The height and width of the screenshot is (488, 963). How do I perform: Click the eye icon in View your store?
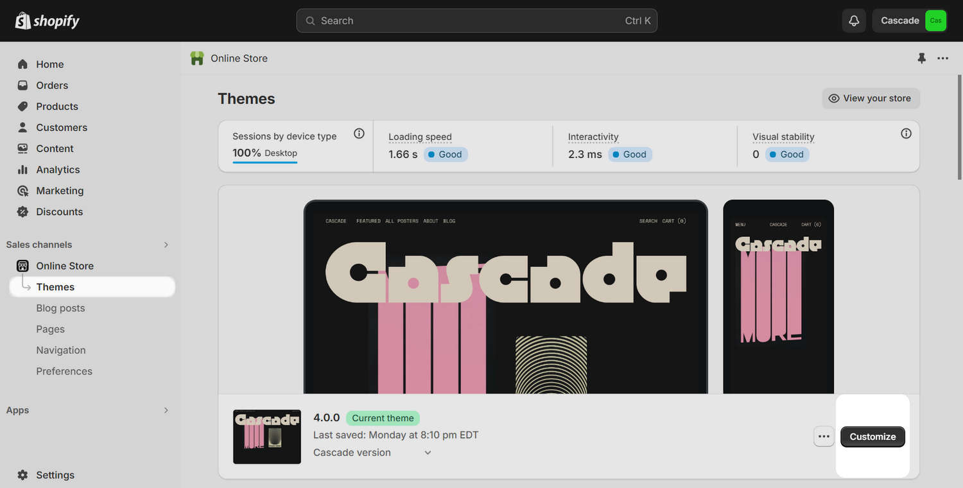pos(834,98)
